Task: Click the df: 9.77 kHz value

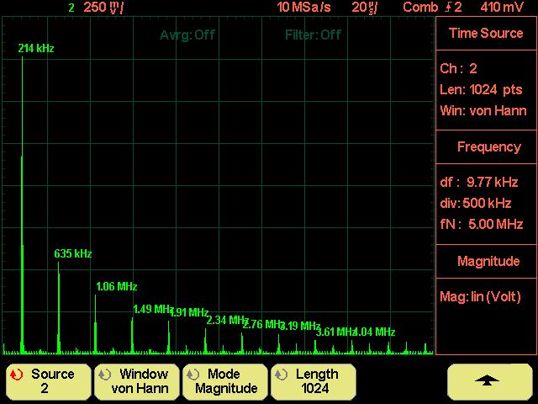Action: [479, 182]
